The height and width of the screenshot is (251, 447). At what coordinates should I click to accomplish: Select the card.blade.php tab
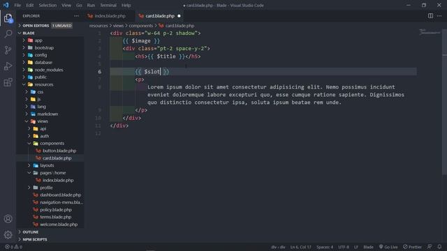pyautogui.click(x=160, y=16)
